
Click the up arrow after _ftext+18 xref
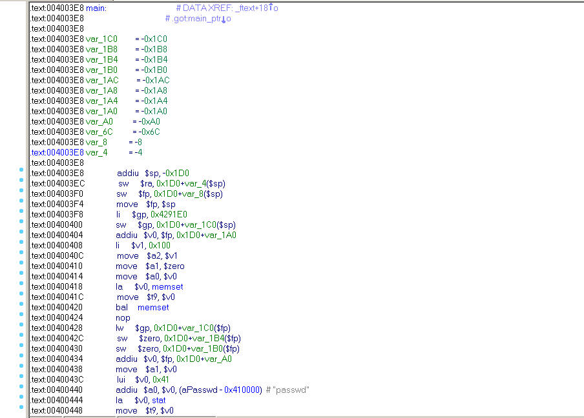tap(271, 8)
